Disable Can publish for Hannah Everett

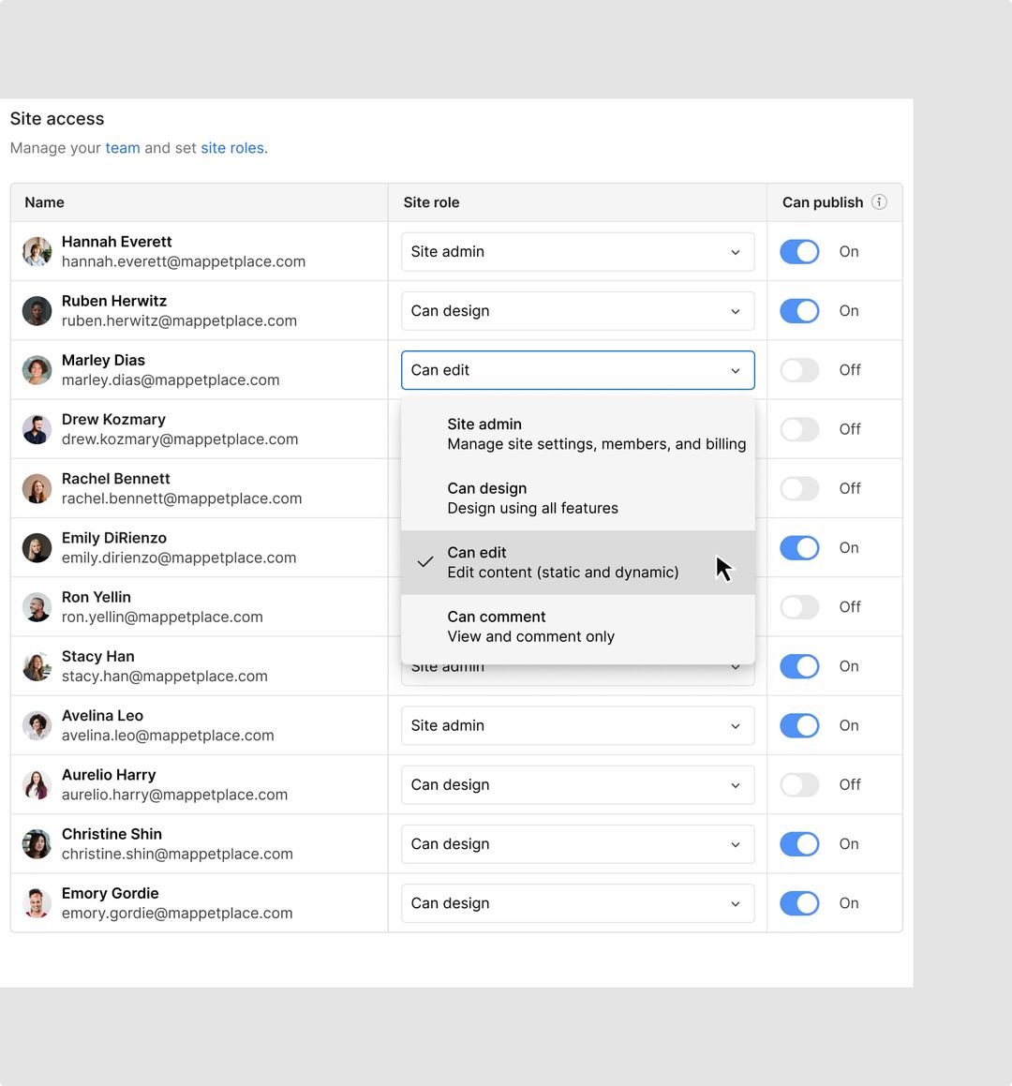tap(798, 251)
